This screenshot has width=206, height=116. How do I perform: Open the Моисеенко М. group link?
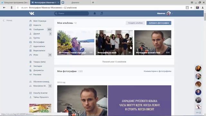(40, 86)
